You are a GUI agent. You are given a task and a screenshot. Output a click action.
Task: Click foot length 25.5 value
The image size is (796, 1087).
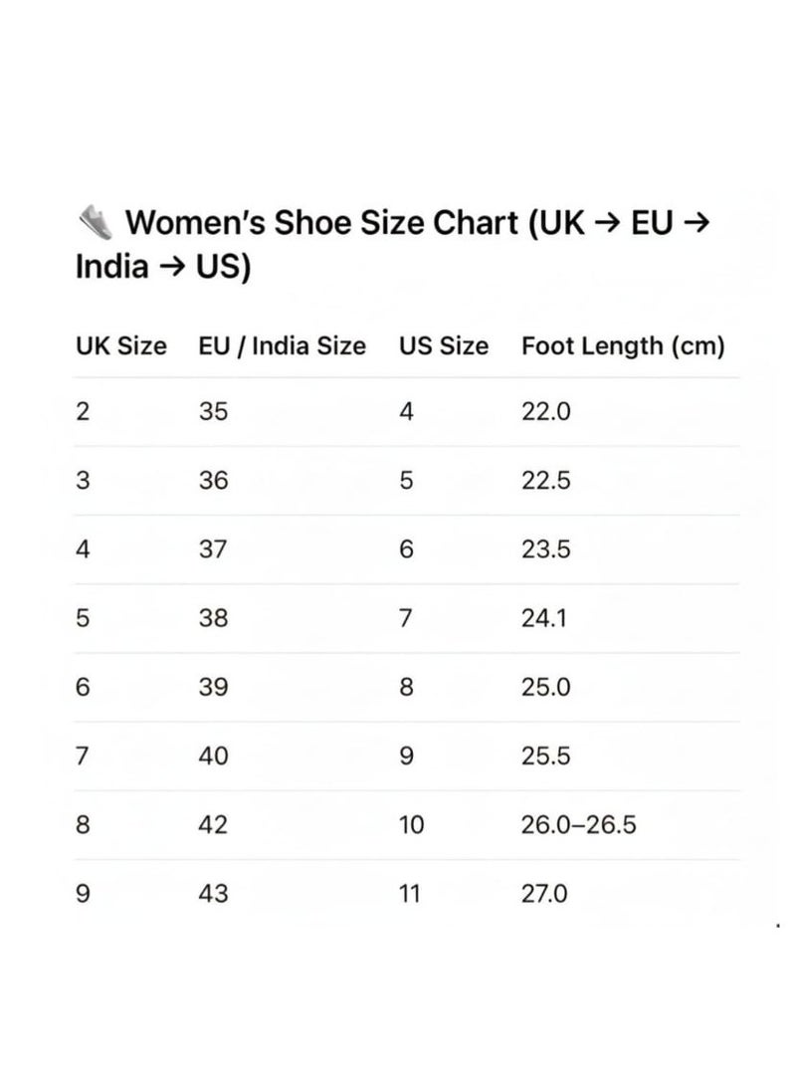(x=546, y=755)
